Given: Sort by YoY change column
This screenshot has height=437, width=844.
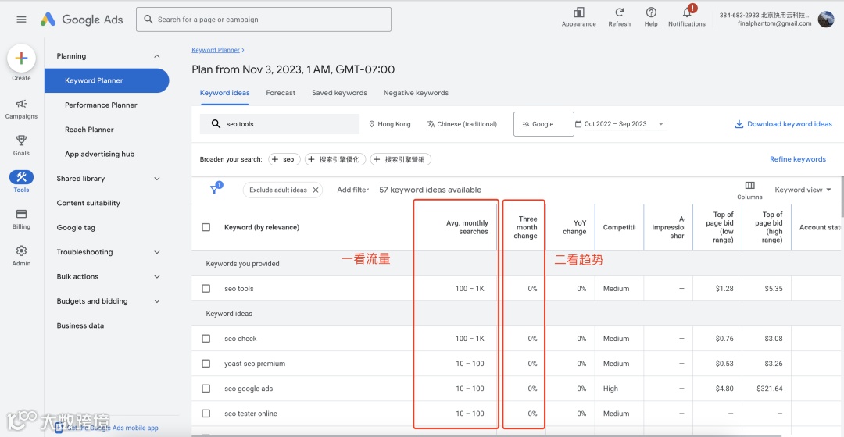Looking at the screenshot, I should [x=574, y=227].
